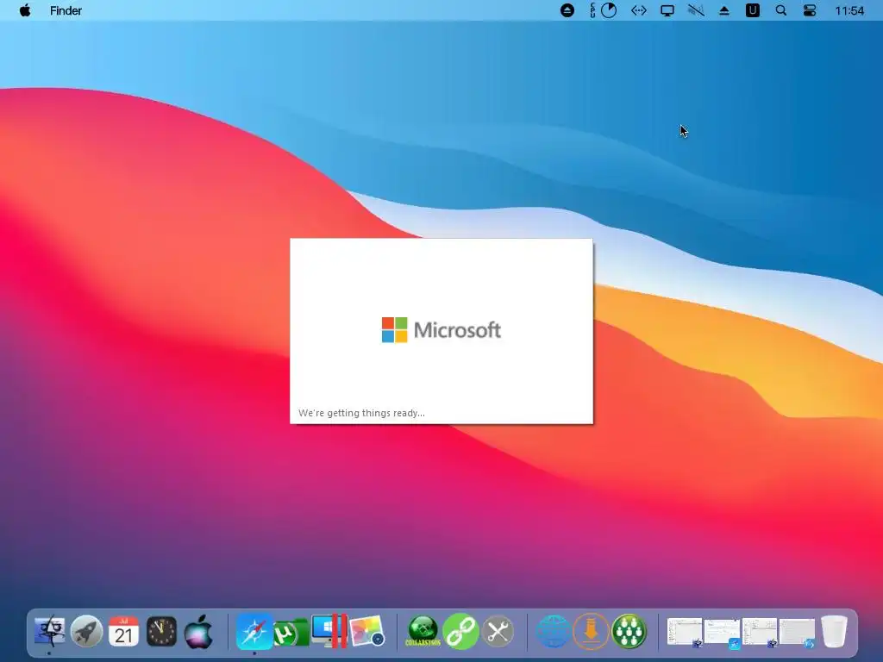This screenshot has height=662, width=883.
Task: Open the green Collabsybos globe icon
Action: [x=423, y=631]
